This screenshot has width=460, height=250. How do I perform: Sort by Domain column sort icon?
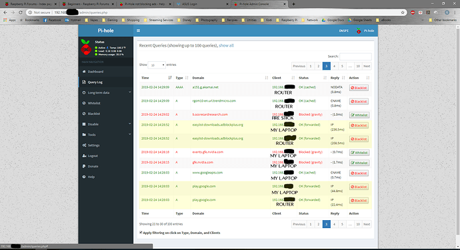[x=267, y=78]
